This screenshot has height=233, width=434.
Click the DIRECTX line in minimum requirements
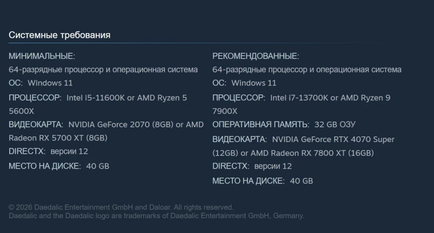(x=49, y=151)
